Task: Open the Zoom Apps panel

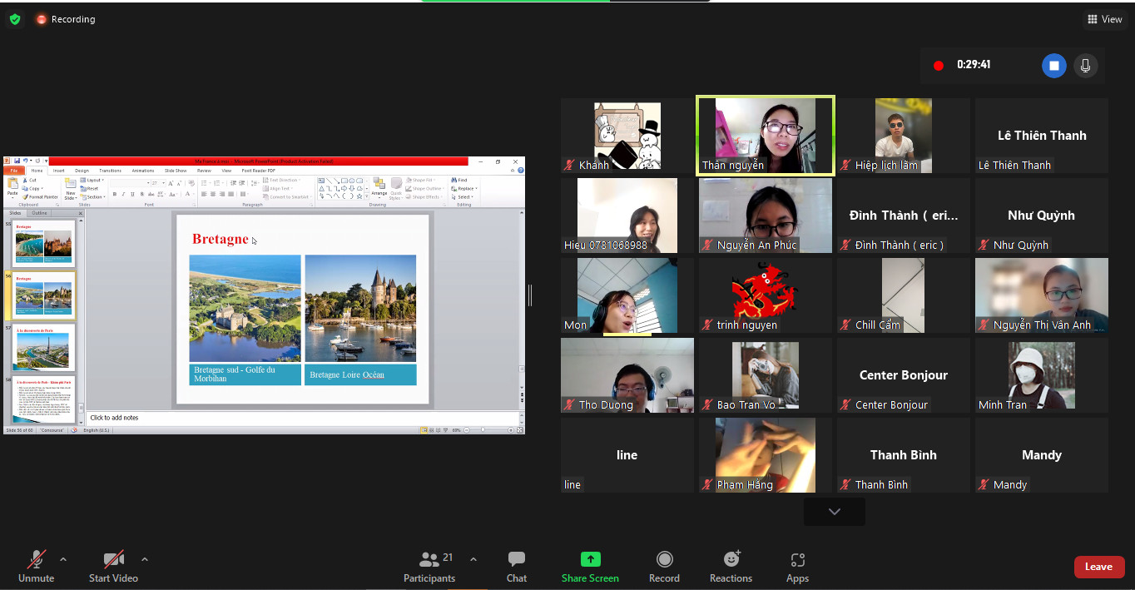Action: click(797, 566)
